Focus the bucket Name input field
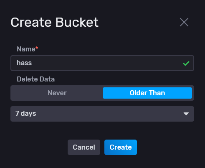The image size is (205, 168). coord(102,63)
